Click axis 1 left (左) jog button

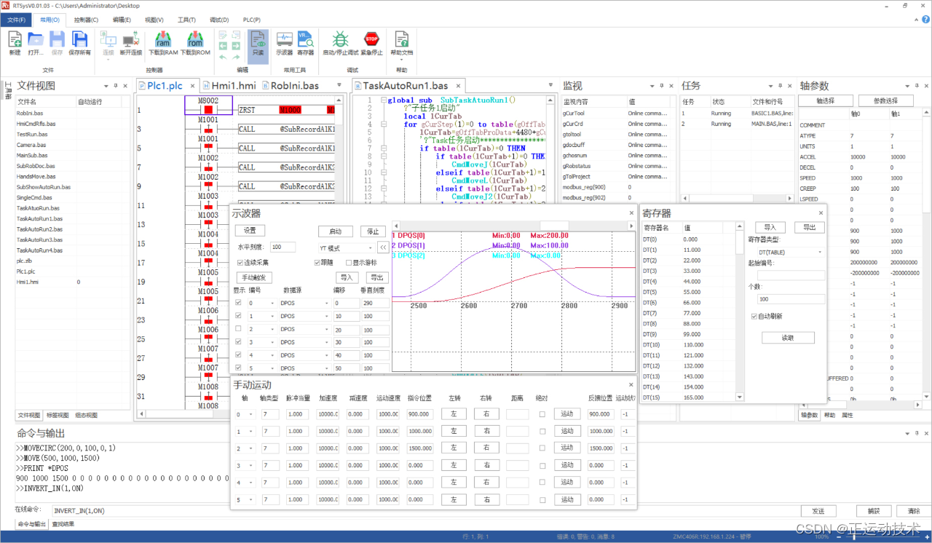coord(454,431)
